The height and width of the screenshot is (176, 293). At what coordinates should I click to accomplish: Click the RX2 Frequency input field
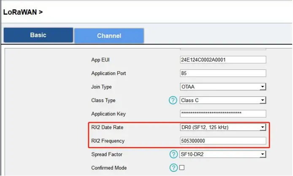coord(223,141)
